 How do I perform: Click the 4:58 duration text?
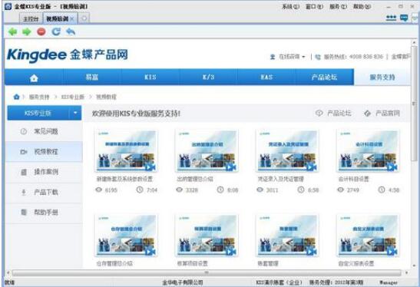394,190
